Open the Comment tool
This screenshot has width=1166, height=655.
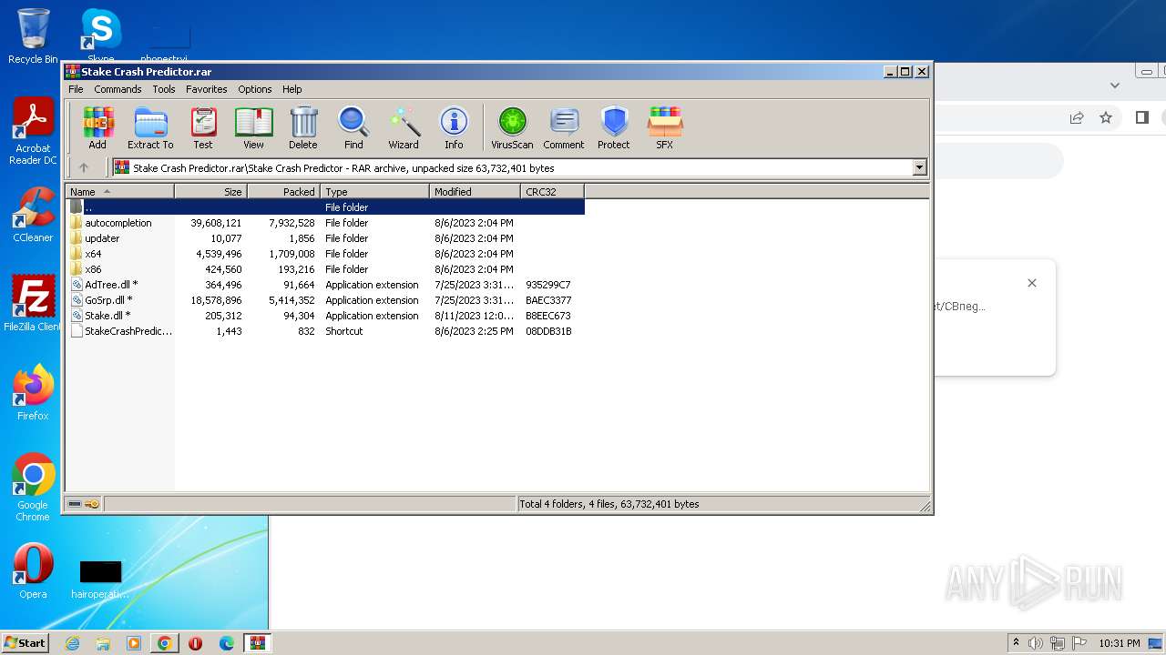[564, 127]
